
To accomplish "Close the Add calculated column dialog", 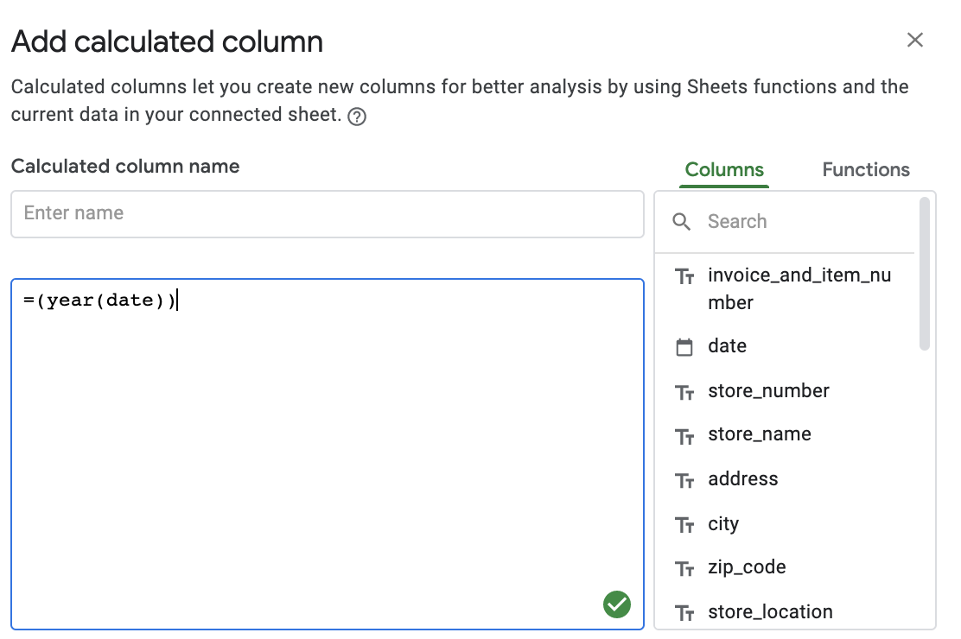I will [x=914, y=40].
